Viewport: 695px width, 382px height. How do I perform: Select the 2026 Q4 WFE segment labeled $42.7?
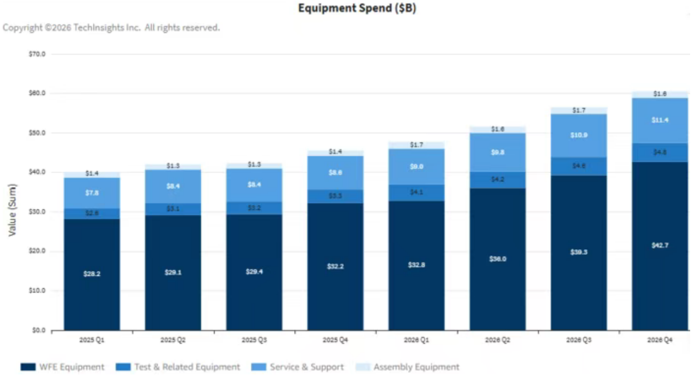click(x=660, y=246)
